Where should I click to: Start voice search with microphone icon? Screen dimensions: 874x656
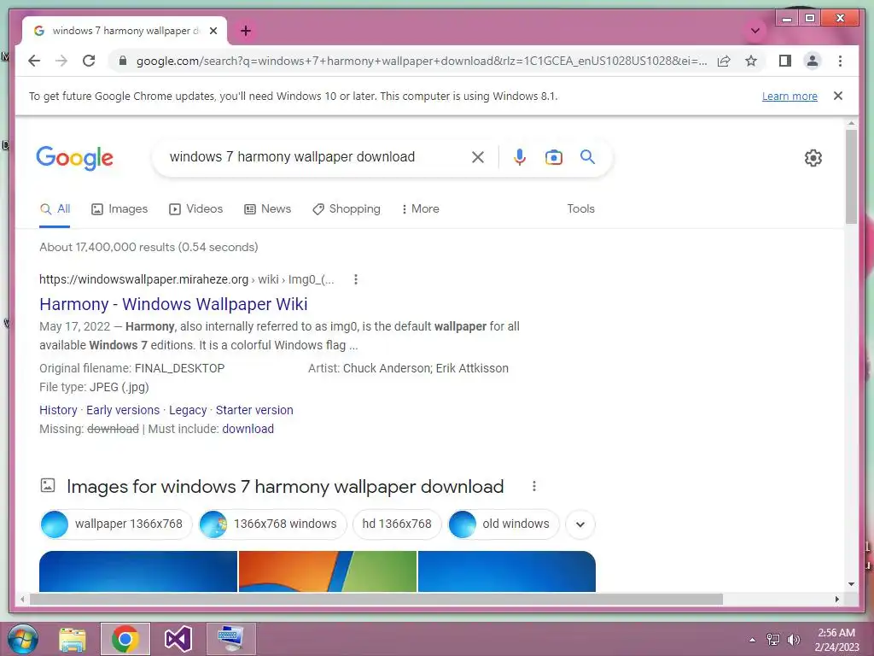point(520,157)
